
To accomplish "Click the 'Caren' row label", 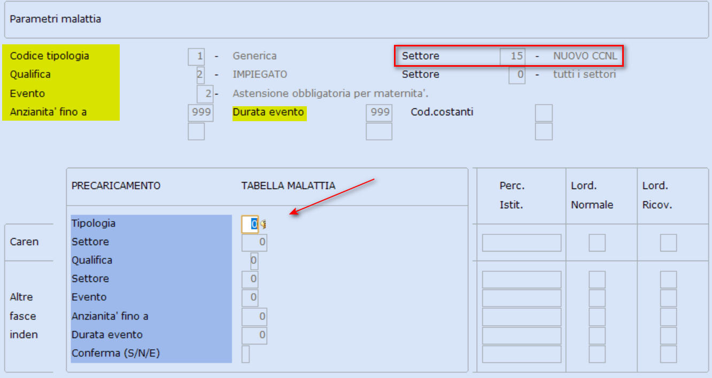I will (x=24, y=242).
